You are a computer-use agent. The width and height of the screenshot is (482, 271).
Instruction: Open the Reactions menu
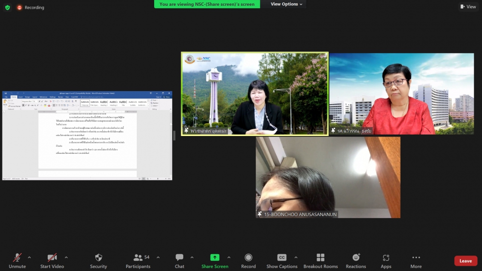[x=356, y=258]
